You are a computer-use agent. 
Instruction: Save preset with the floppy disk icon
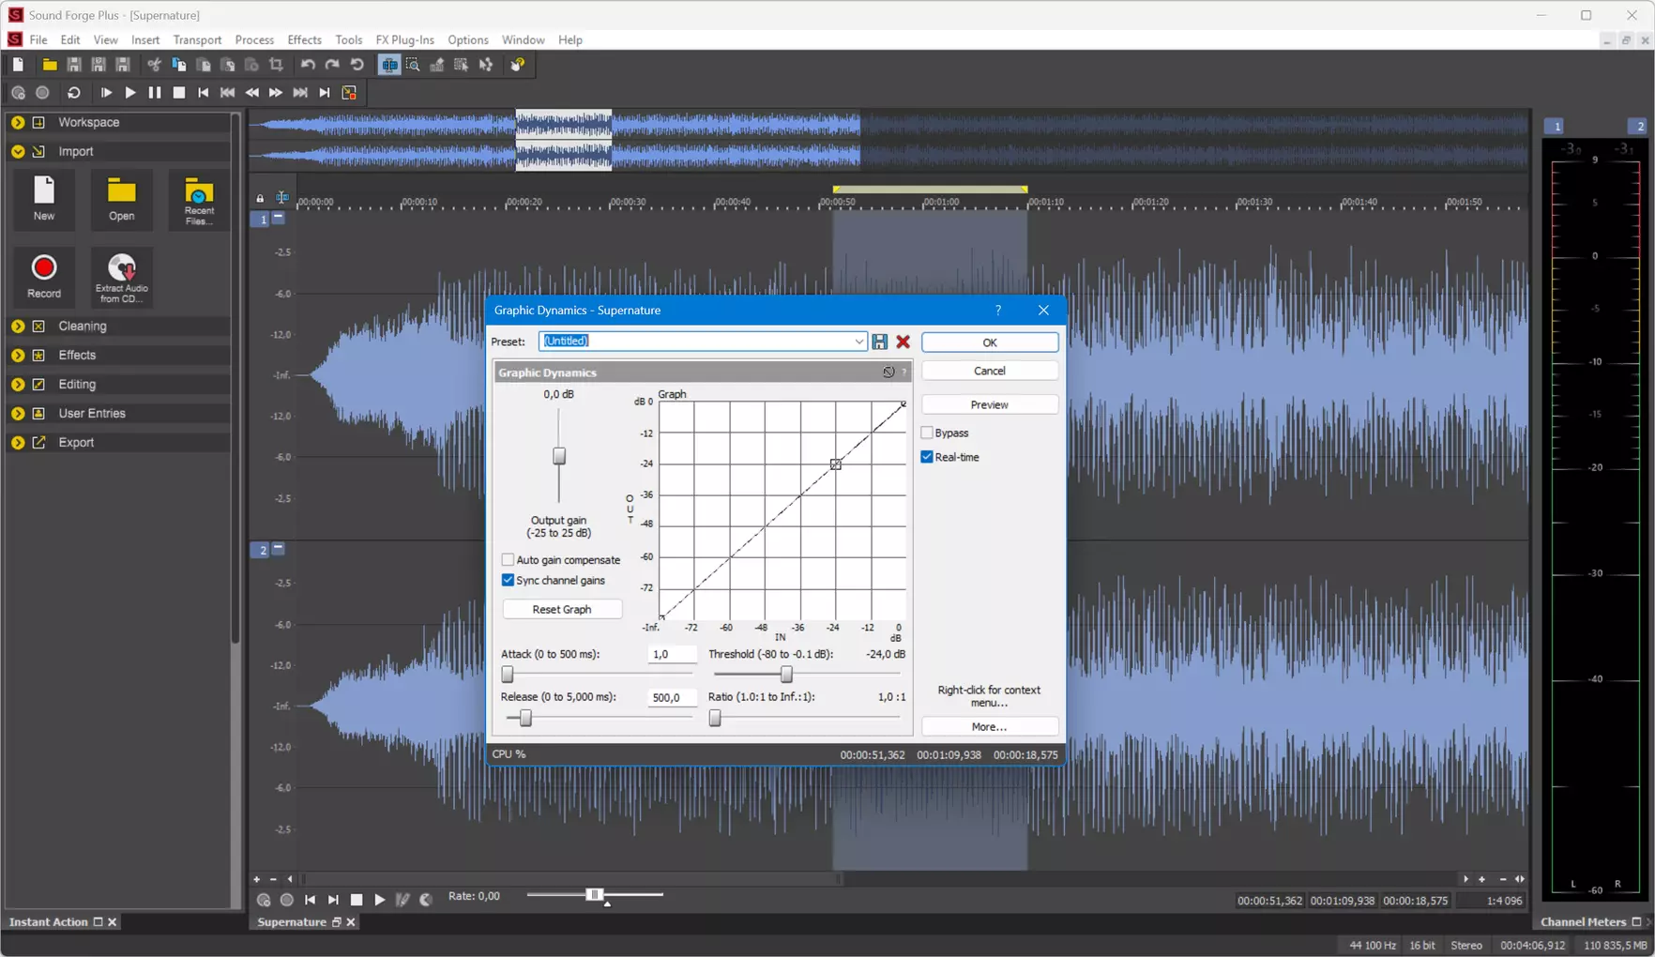tap(880, 342)
